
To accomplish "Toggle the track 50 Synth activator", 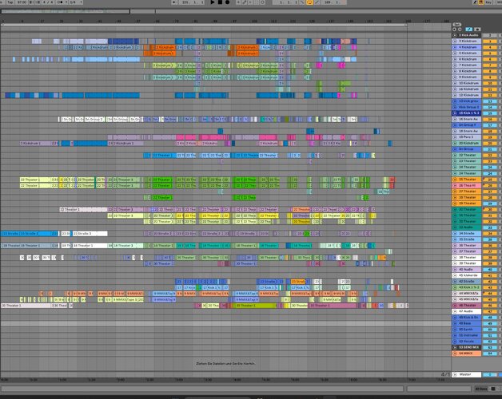I will [489, 330].
